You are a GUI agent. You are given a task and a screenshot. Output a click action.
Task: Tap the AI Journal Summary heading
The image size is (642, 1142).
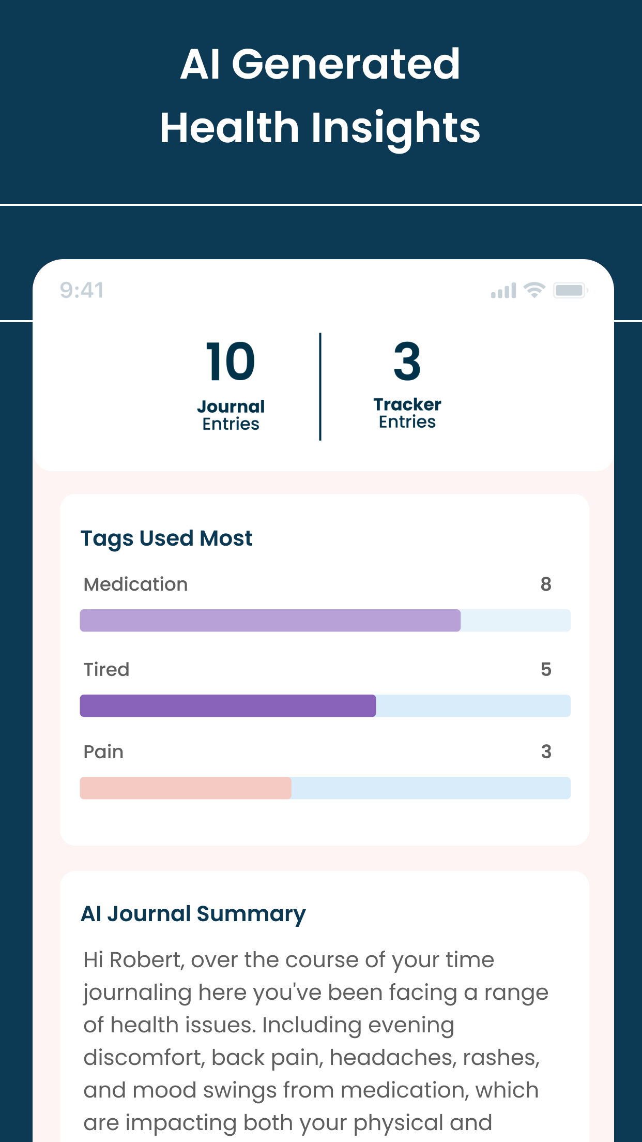coord(193,914)
